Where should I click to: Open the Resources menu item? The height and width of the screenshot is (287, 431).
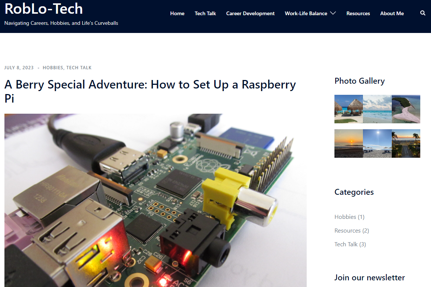[x=358, y=13]
